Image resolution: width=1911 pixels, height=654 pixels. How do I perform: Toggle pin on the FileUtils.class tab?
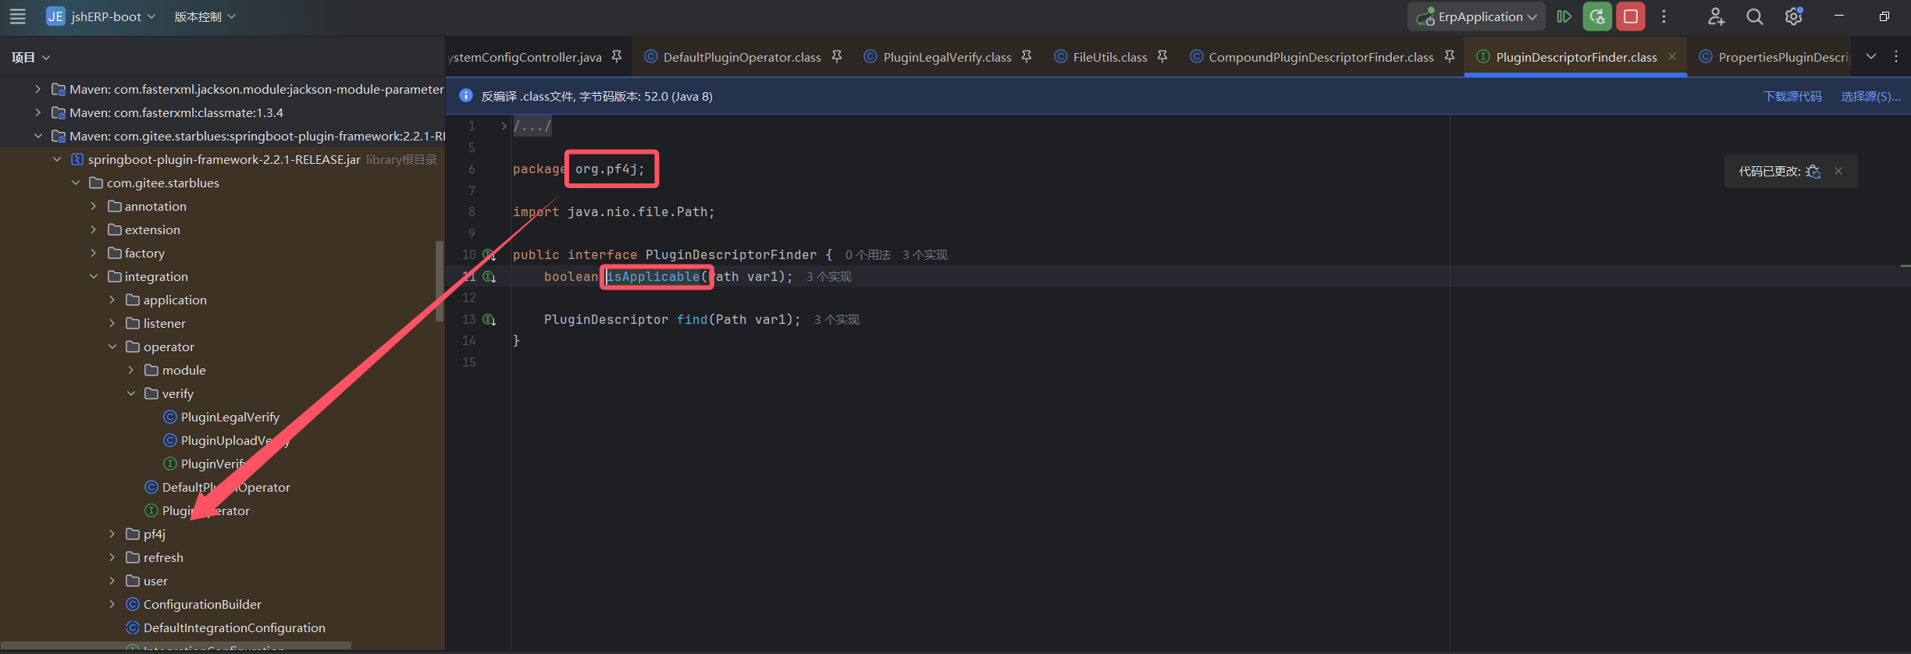(x=1162, y=56)
